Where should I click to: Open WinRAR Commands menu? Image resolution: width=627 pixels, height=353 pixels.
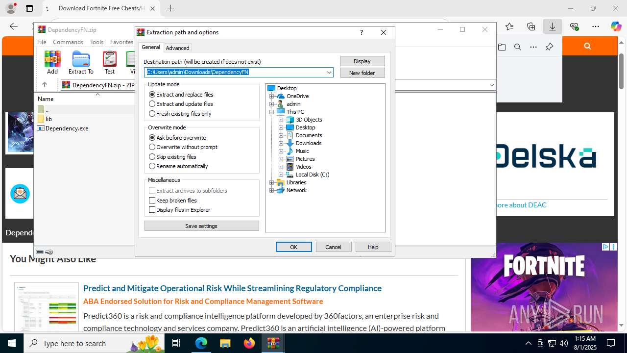[68, 42]
